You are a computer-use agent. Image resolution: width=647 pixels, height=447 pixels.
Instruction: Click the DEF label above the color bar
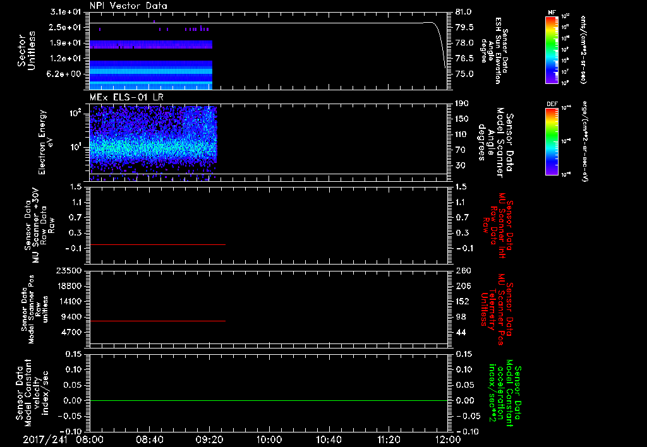coord(552,104)
